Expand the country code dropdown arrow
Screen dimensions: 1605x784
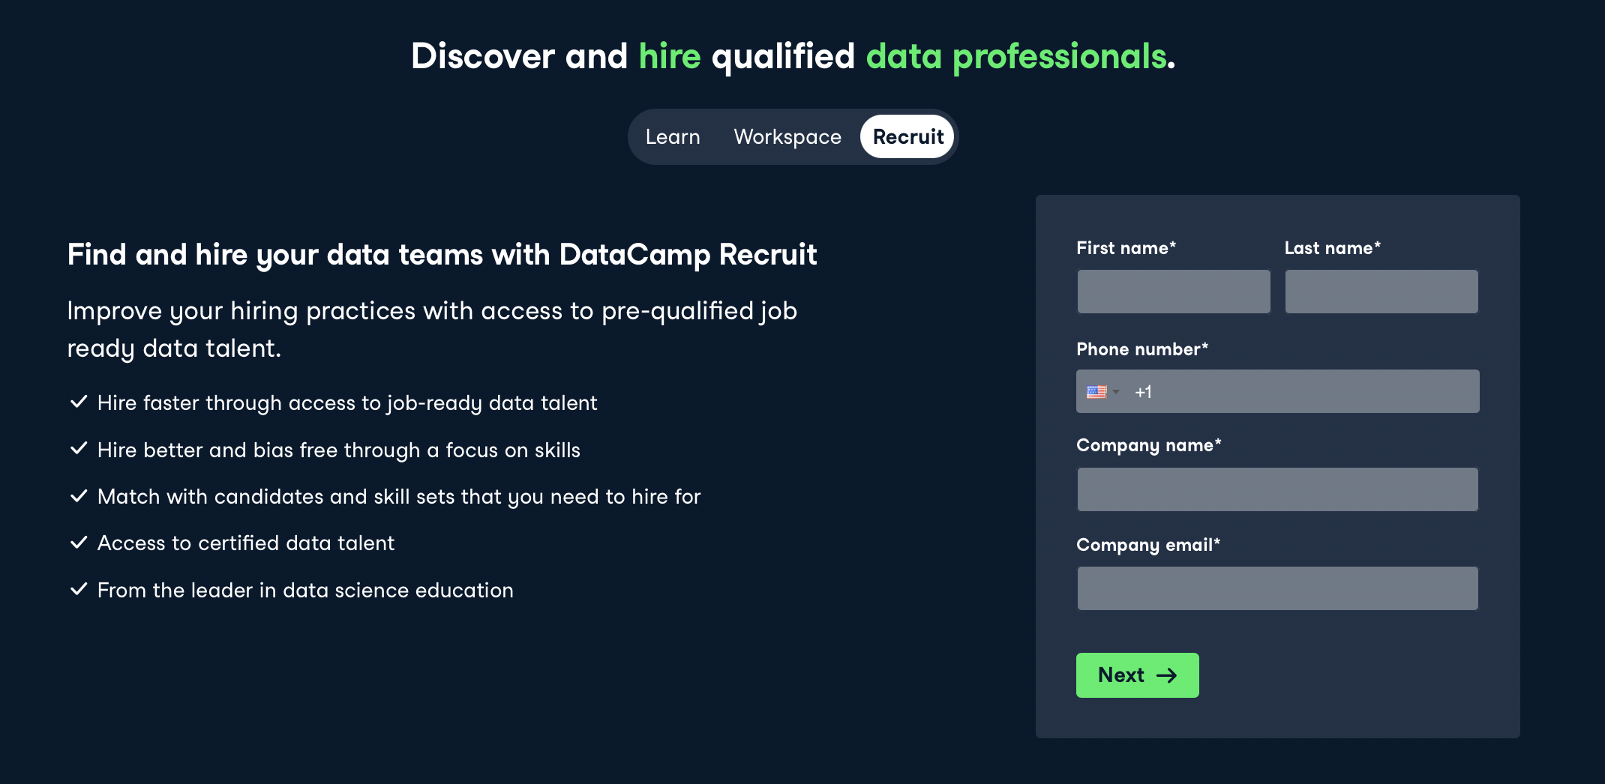point(1116,392)
